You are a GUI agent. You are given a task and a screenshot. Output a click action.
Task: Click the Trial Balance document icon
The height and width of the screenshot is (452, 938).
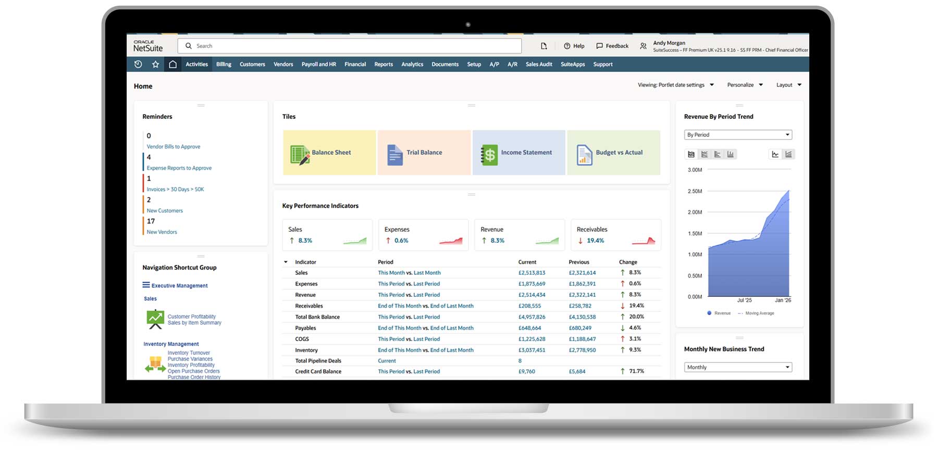point(395,155)
